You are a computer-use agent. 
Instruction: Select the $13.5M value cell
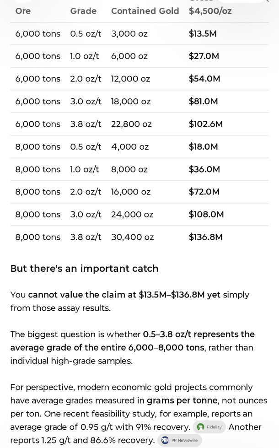click(203, 34)
